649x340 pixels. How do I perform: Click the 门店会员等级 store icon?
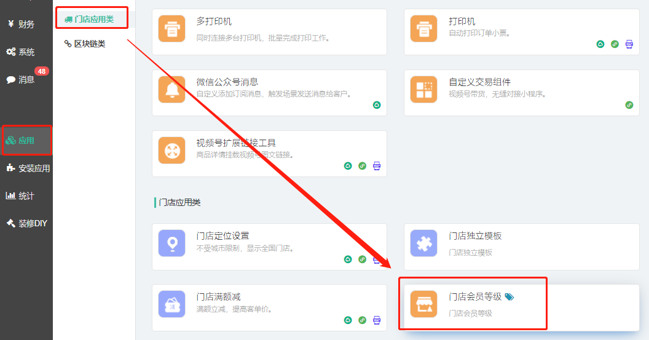(424, 304)
